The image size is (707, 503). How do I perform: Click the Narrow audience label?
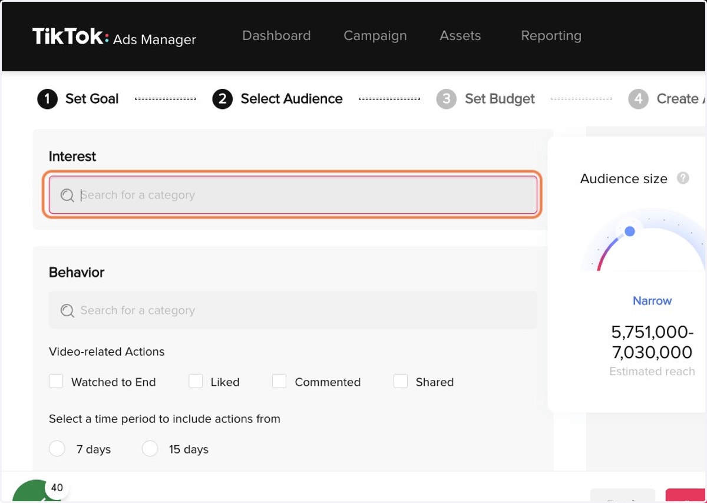(x=652, y=301)
